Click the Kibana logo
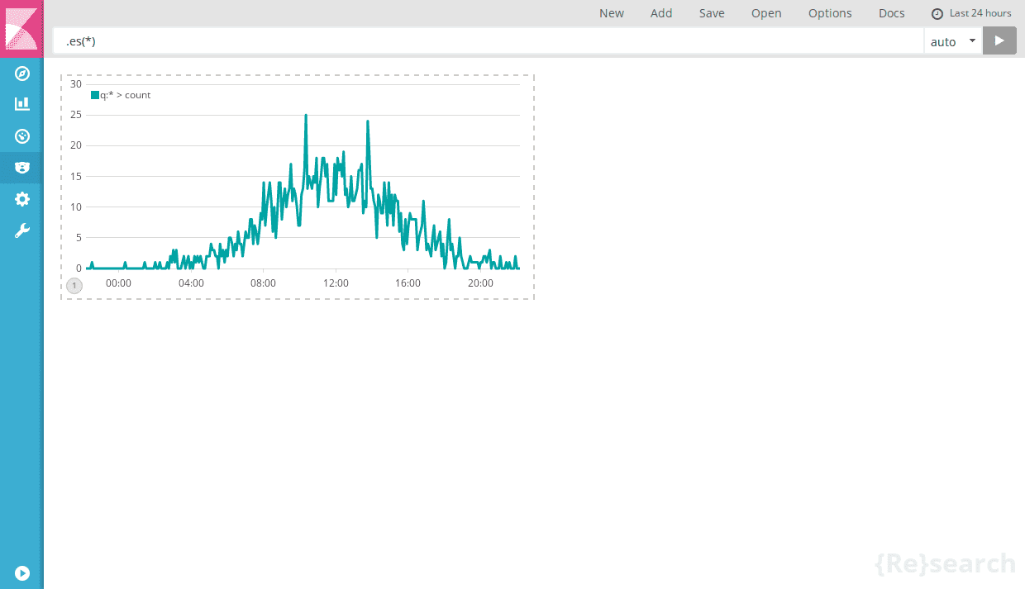Screen dimensions: 1025x589 tap(21, 29)
